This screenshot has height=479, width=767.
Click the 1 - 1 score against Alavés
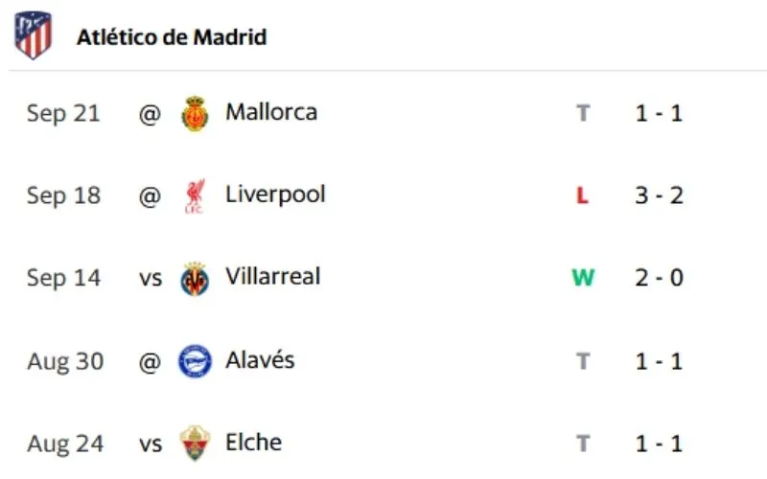[x=658, y=361]
